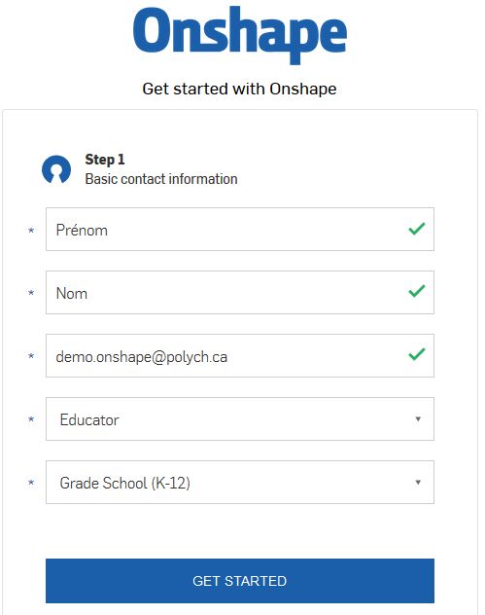Screen dimensions: 485x615
Task: Click the green checkmark in Nom field
Action: [416, 291]
